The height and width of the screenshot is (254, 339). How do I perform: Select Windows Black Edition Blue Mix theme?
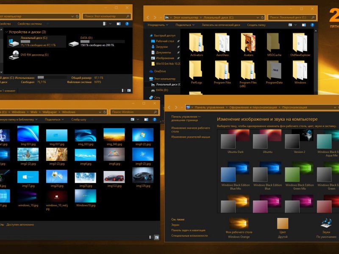pos(236,176)
